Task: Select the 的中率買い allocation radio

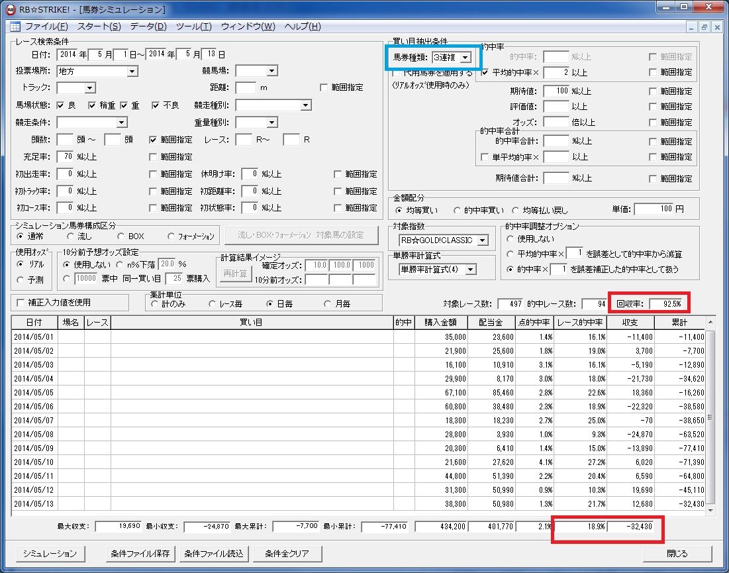Action: (x=457, y=211)
